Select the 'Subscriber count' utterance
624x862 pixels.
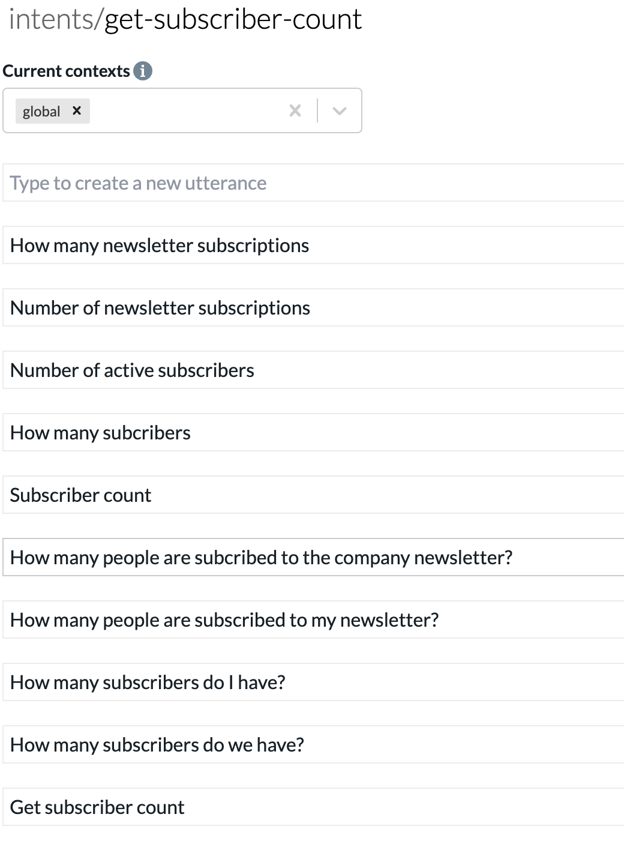(313, 495)
